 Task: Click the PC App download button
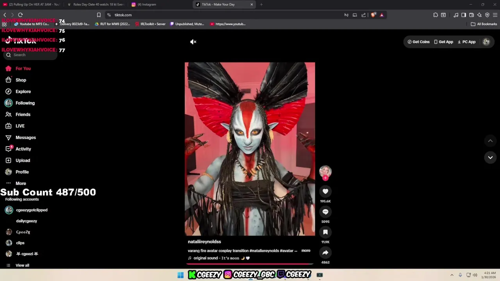pyautogui.click(x=466, y=42)
